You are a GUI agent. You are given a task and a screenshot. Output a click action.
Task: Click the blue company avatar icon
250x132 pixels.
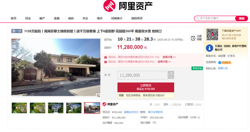point(209,48)
